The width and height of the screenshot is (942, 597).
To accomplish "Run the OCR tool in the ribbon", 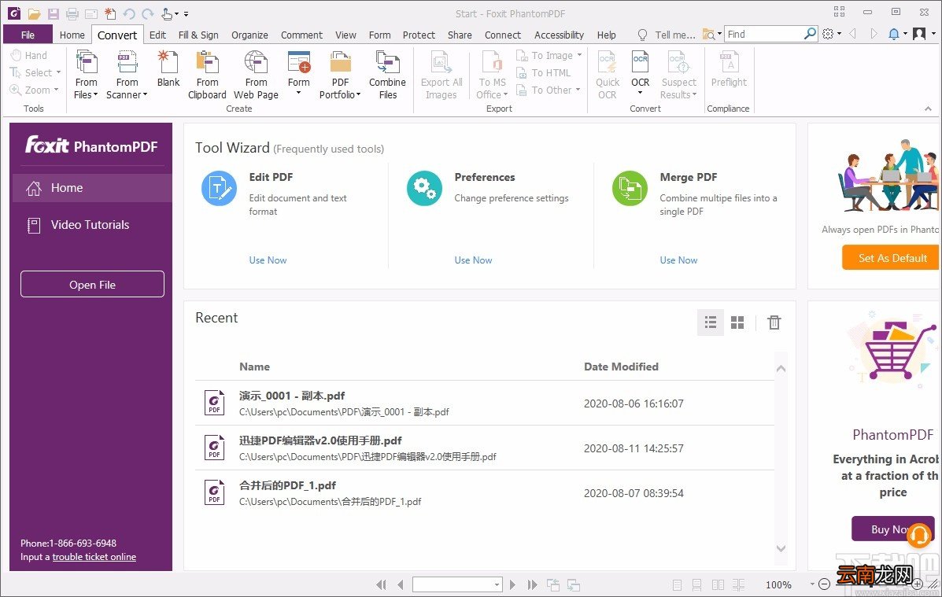I will pos(641,62).
